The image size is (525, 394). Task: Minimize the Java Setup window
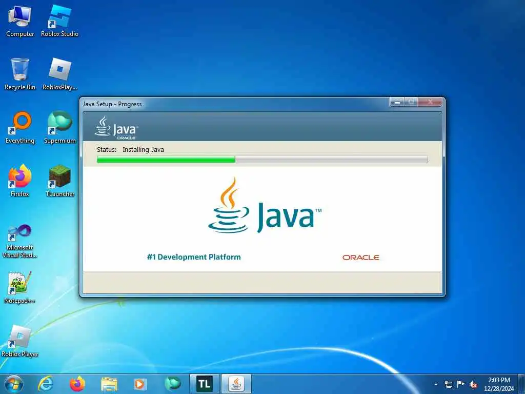[x=397, y=102]
